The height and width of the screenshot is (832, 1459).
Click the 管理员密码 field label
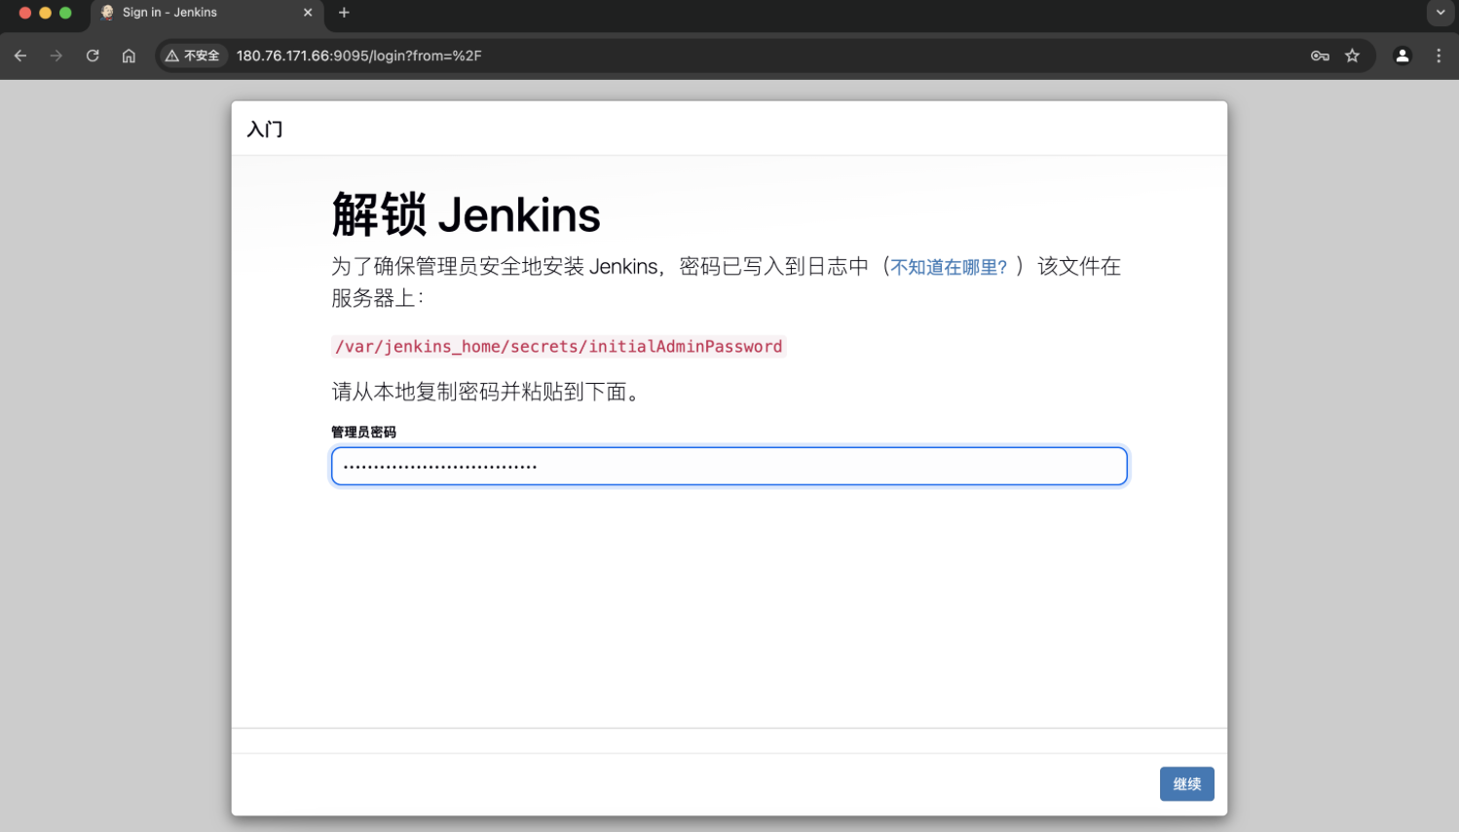[363, 432]
